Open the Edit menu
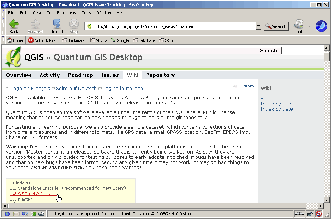Screen dimensions: 331x219 coord(23,13)
